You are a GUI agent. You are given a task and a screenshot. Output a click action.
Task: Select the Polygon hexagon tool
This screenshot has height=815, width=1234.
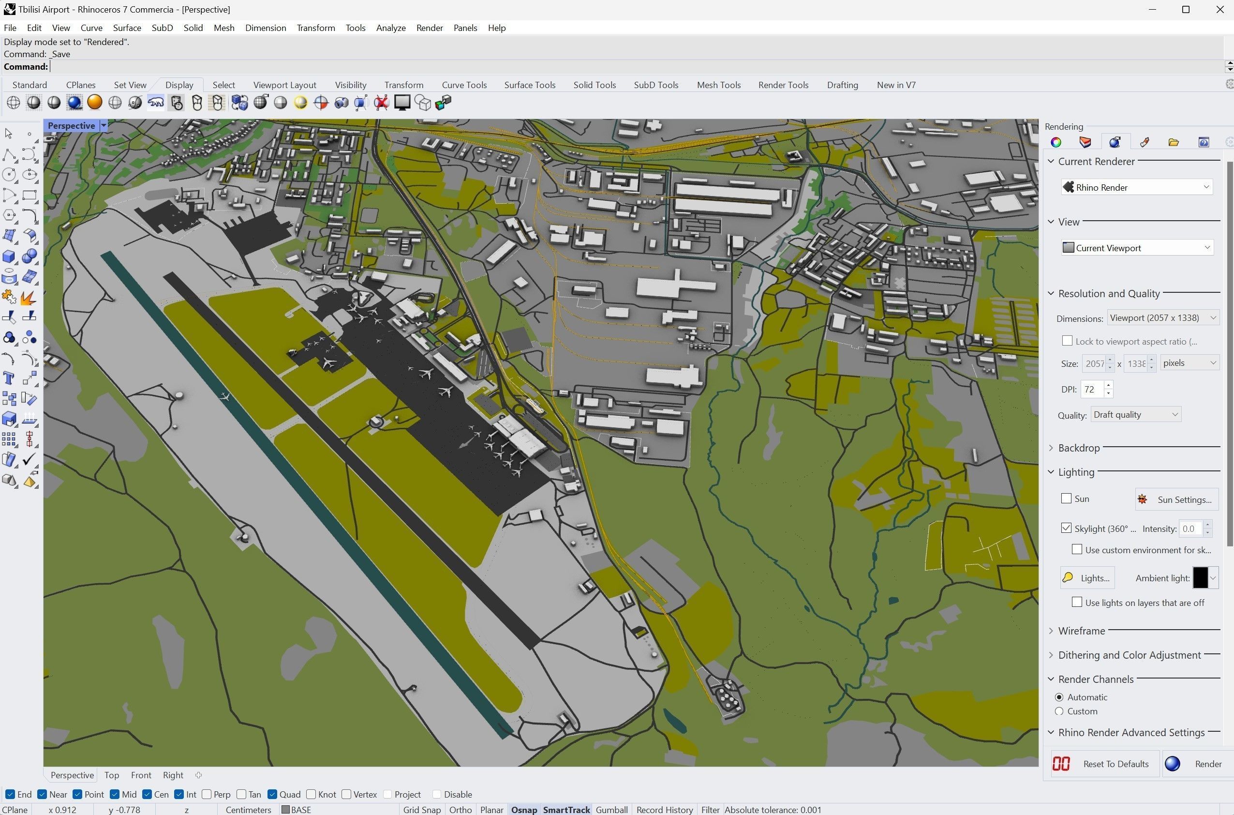point(9,216)
